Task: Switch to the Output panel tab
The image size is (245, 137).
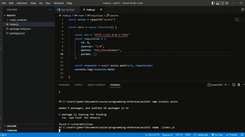Action: (78, 85)
